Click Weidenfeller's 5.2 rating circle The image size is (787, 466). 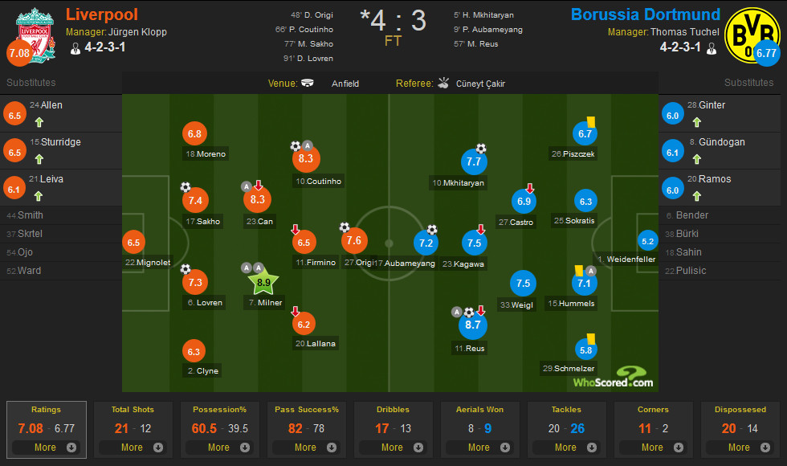click(647, 242)
